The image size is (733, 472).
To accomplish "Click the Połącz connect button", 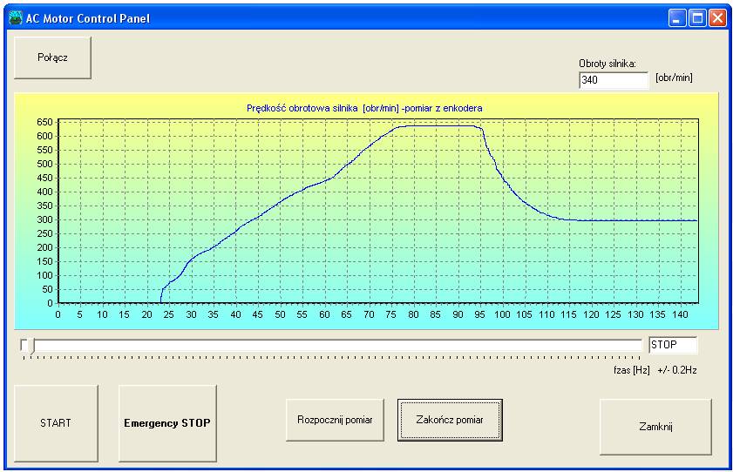I will (52, 57).
